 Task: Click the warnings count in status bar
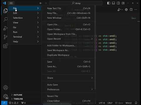(x=16, y=103)
